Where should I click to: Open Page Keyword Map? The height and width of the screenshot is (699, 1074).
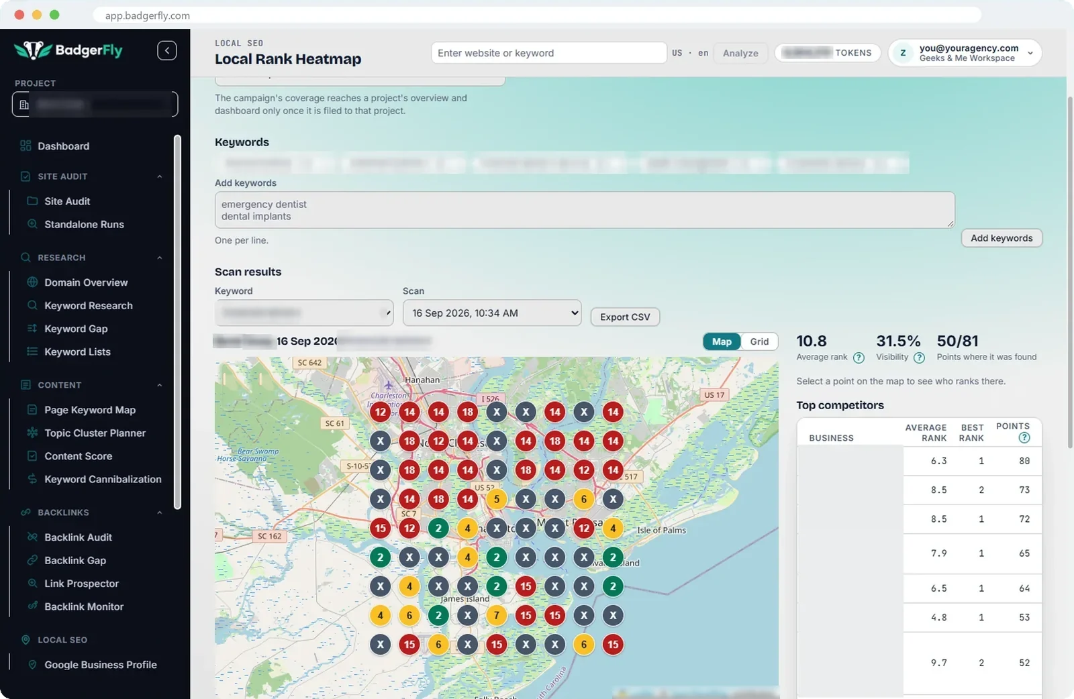pos(90,410)
